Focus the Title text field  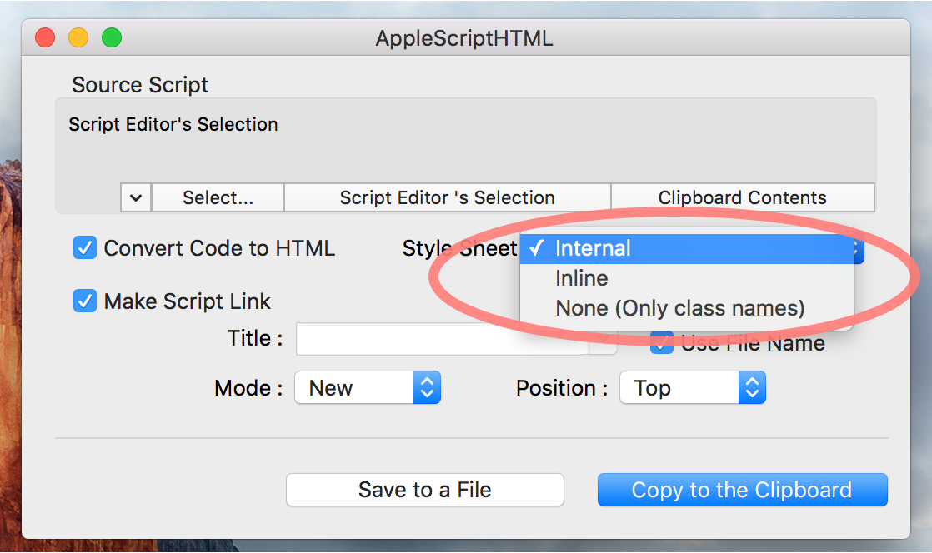442,339
